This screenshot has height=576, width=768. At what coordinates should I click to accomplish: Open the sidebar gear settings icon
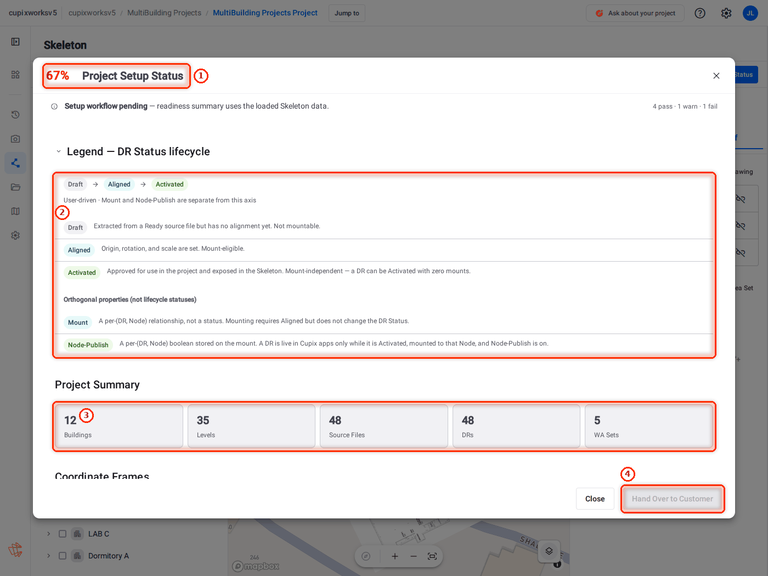pyautogui.click(x=15, y=235)
